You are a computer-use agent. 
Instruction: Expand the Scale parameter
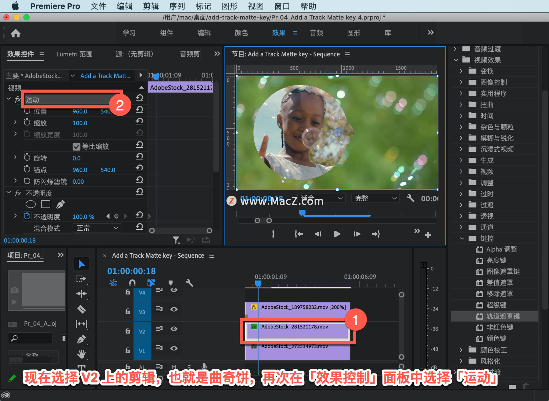click(x=15, y=122)
